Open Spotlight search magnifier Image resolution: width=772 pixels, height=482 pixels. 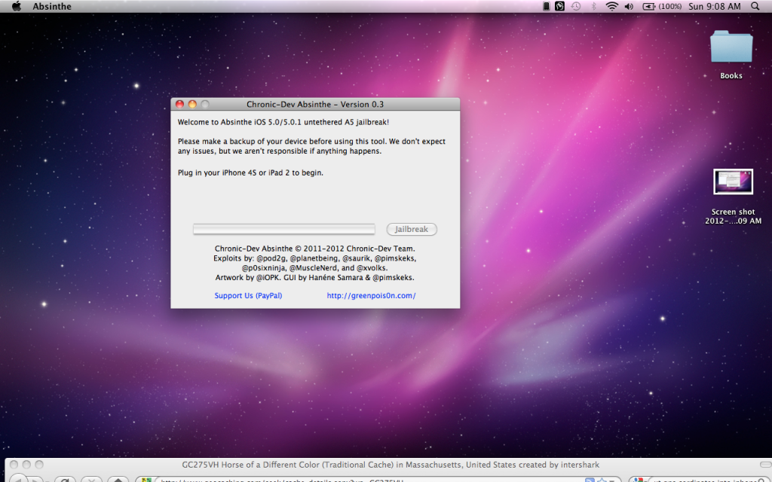click(755, 6)
